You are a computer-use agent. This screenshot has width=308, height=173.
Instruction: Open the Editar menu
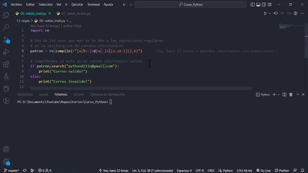click(30, 4)
